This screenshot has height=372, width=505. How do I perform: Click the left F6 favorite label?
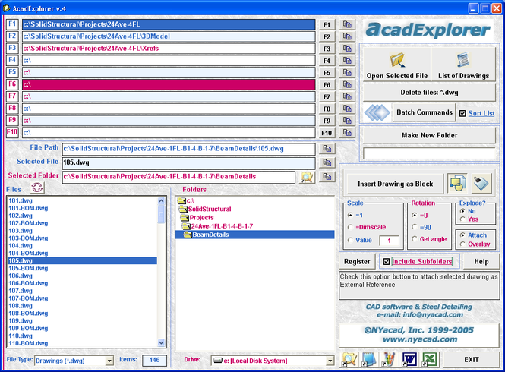coord(12,84)
